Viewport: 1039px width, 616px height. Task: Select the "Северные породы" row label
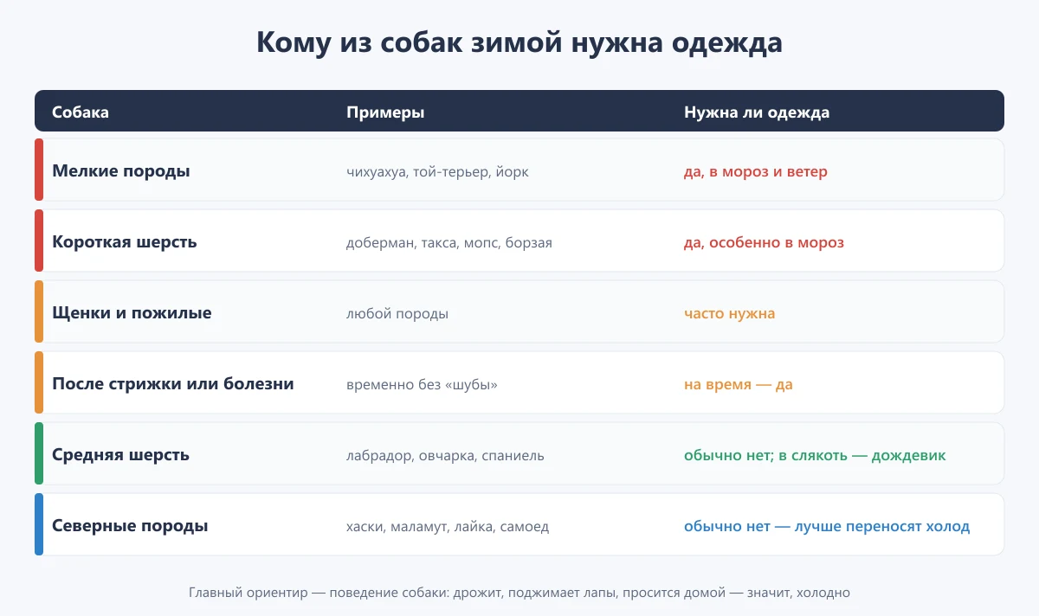point(130,526)
